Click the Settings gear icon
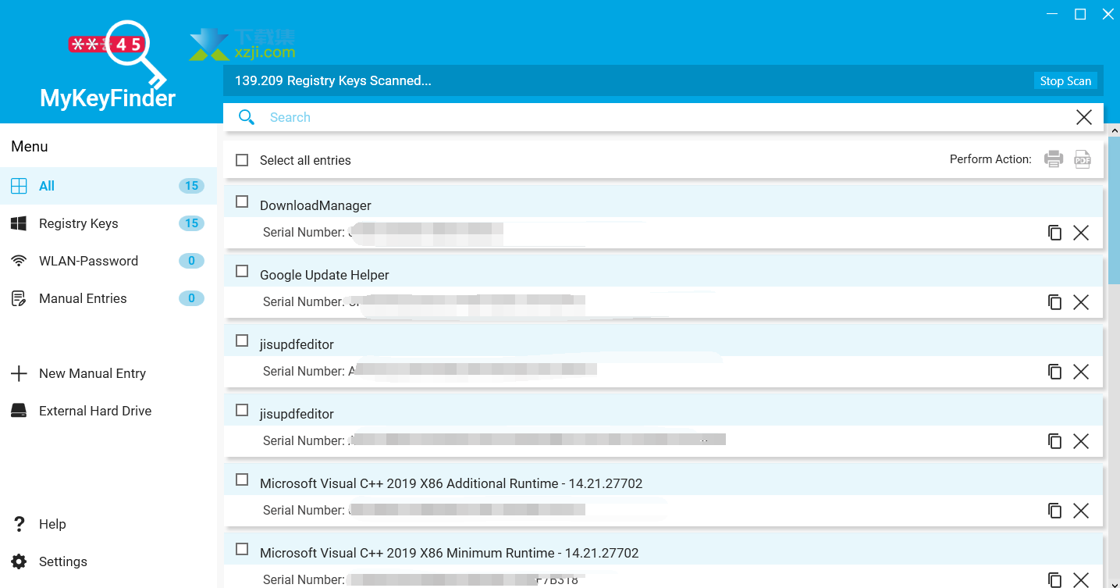 pyautogui.click(x=19, y=561)
